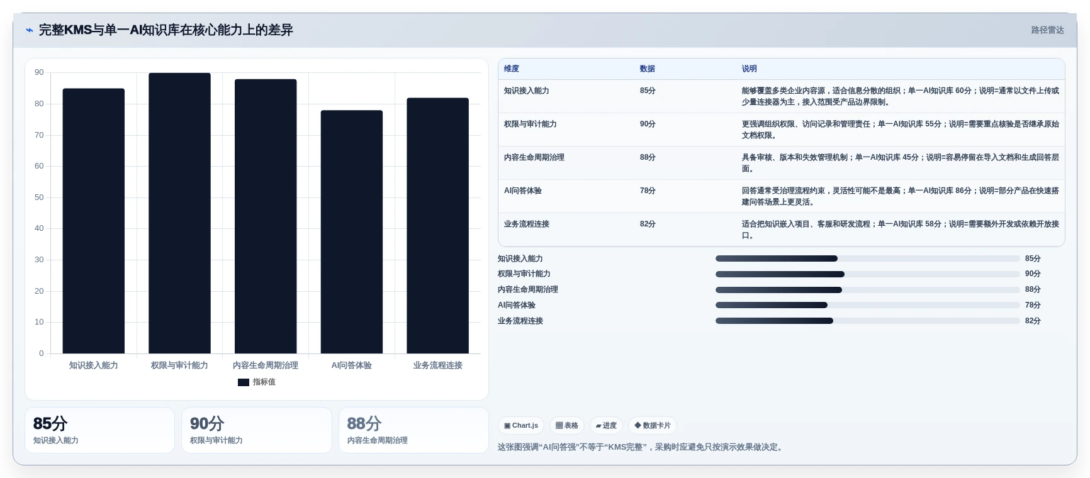
Task: Click the footnote text about AI问答强
Action: [641, 447]
